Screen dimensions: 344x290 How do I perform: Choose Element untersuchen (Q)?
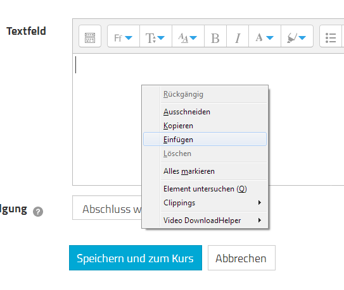(x=205, y=189)
